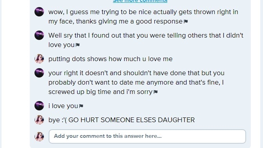Flag the 'didn't love you' comment
The image size is (263, 148).
(x=78, y=45)
